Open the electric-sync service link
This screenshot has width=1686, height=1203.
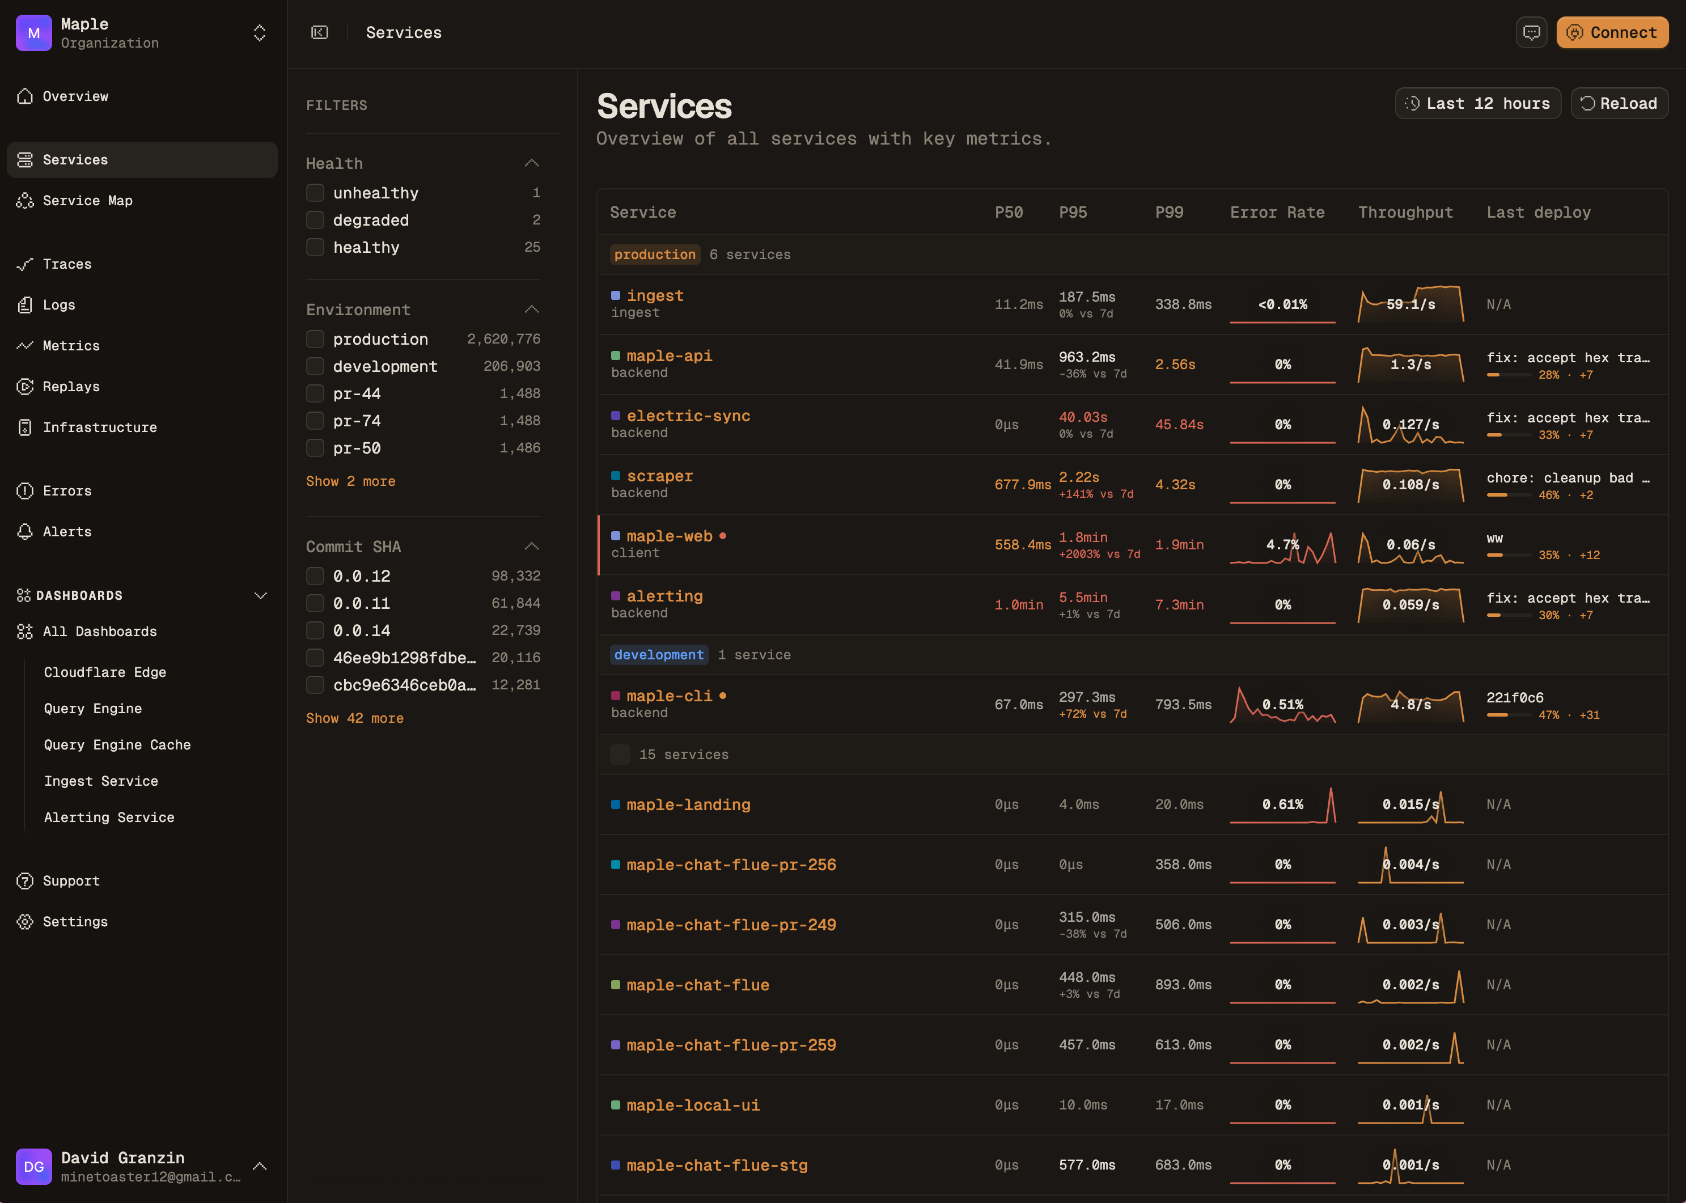pyautogui.click(x=688, y=416)
